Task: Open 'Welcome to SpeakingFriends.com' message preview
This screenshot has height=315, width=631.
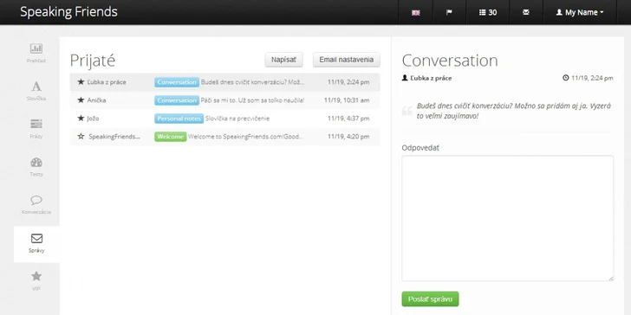Action: [245, 137]
